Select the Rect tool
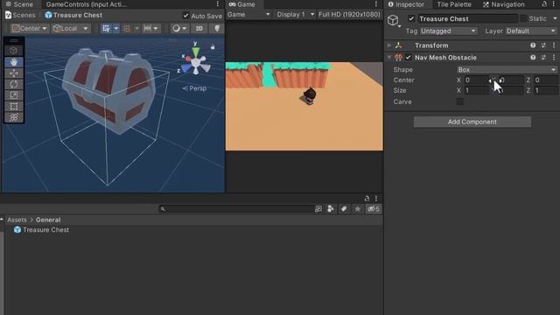 [x=14, y=107]
